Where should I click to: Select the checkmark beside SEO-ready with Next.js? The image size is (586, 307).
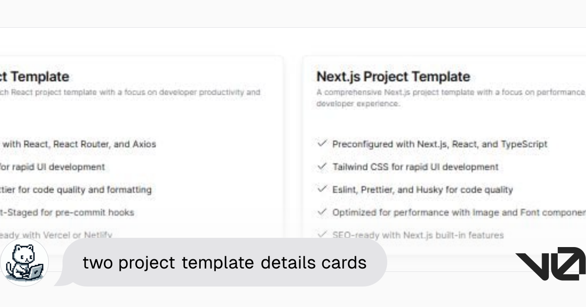[322, 235]
